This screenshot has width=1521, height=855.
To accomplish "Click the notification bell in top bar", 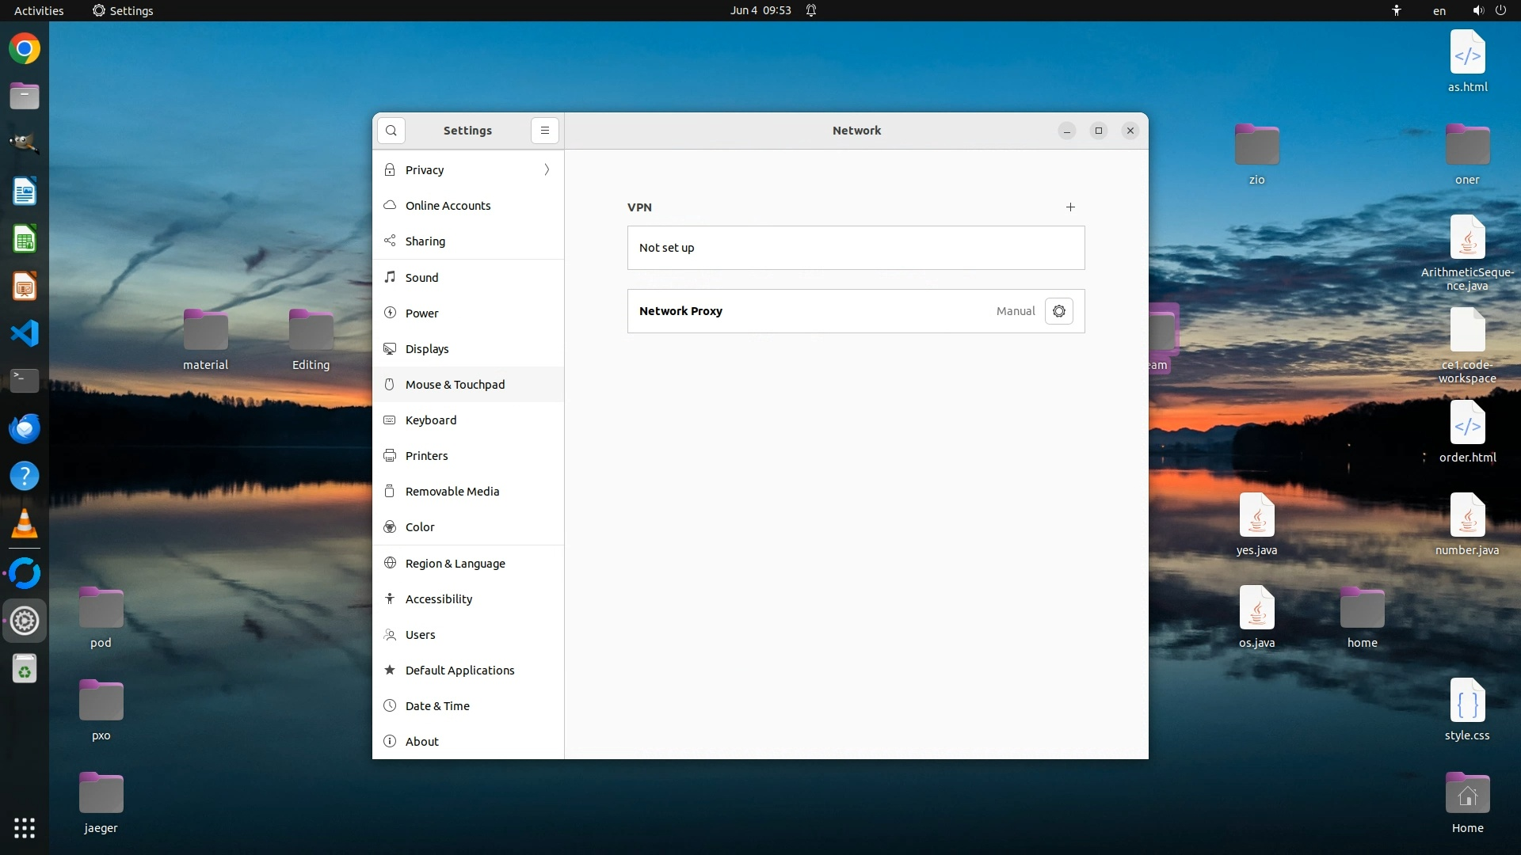I will pyautogui.click(x=811, y=10).
